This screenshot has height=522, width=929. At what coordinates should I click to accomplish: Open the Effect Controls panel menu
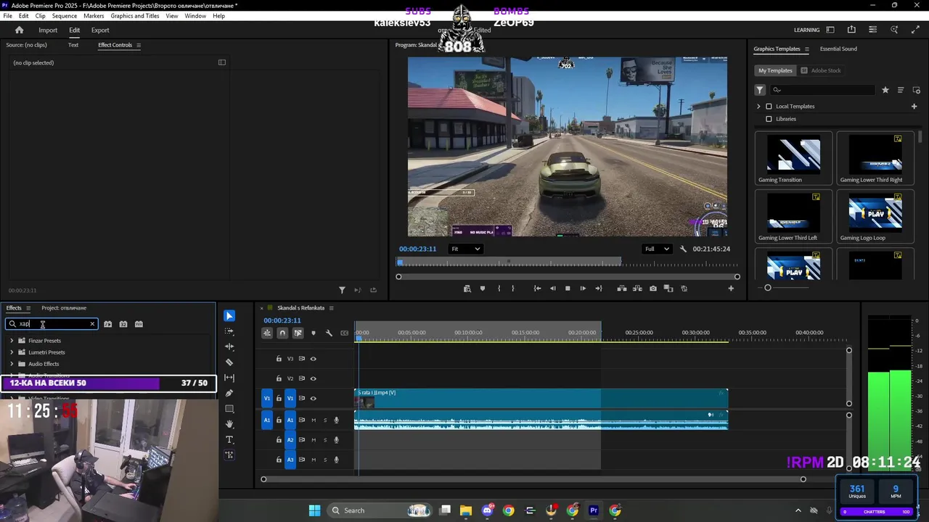tap(139, 45)
